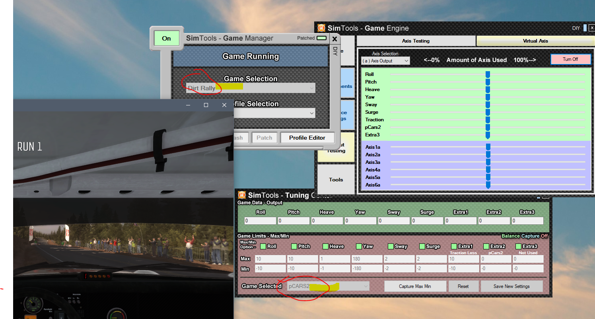The image size is (595, 319).
Task: Click the Heave axis slider handle
Action: pos(488,89)
